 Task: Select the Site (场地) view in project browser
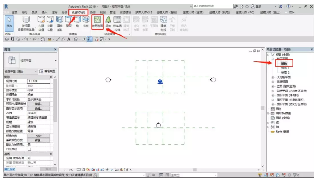[284, 64]
